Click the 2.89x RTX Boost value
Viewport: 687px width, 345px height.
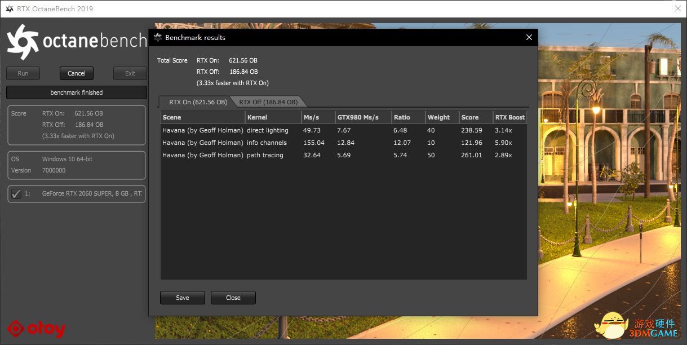coord(503,155)
